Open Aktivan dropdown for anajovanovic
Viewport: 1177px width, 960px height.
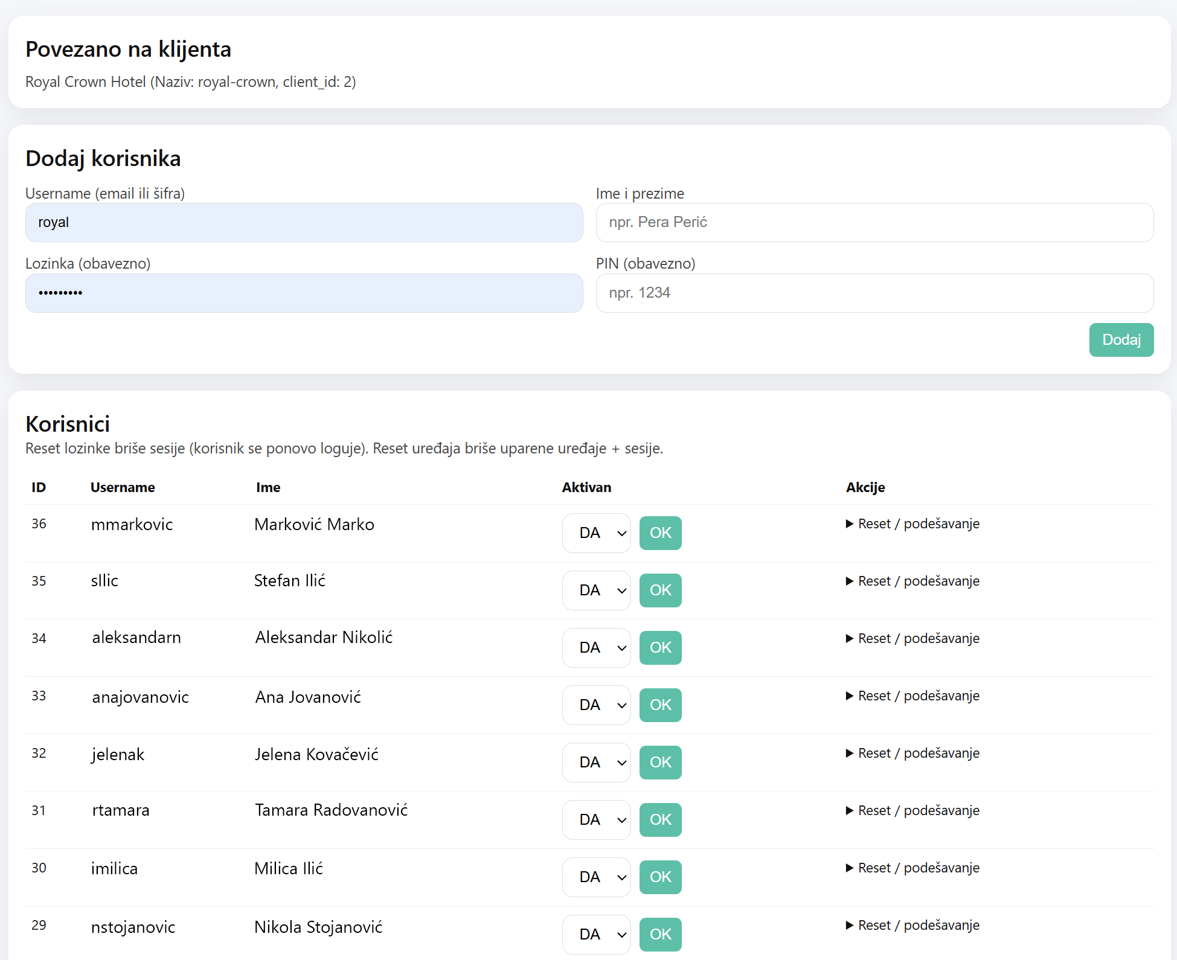coord(596,705)
